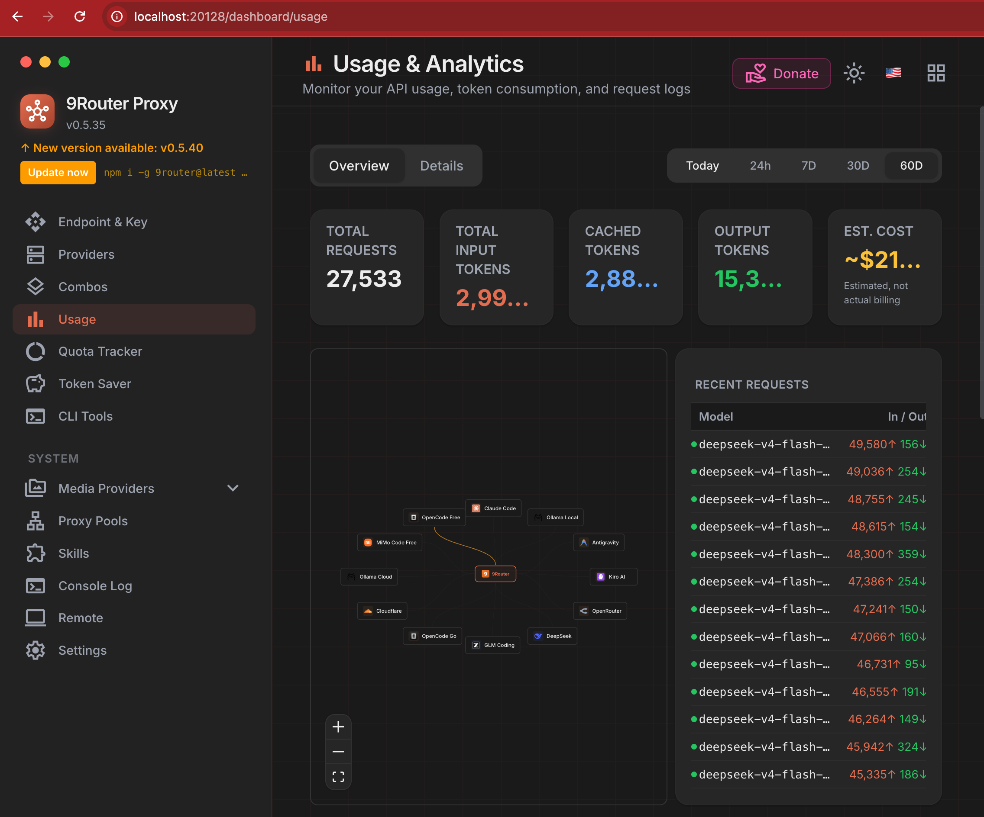Set time range to 30D
This screenshot has width=984, height=817.
tap(858, 165)
